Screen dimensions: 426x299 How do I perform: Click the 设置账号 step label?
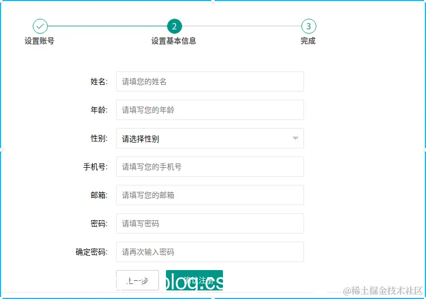point(40,41)
